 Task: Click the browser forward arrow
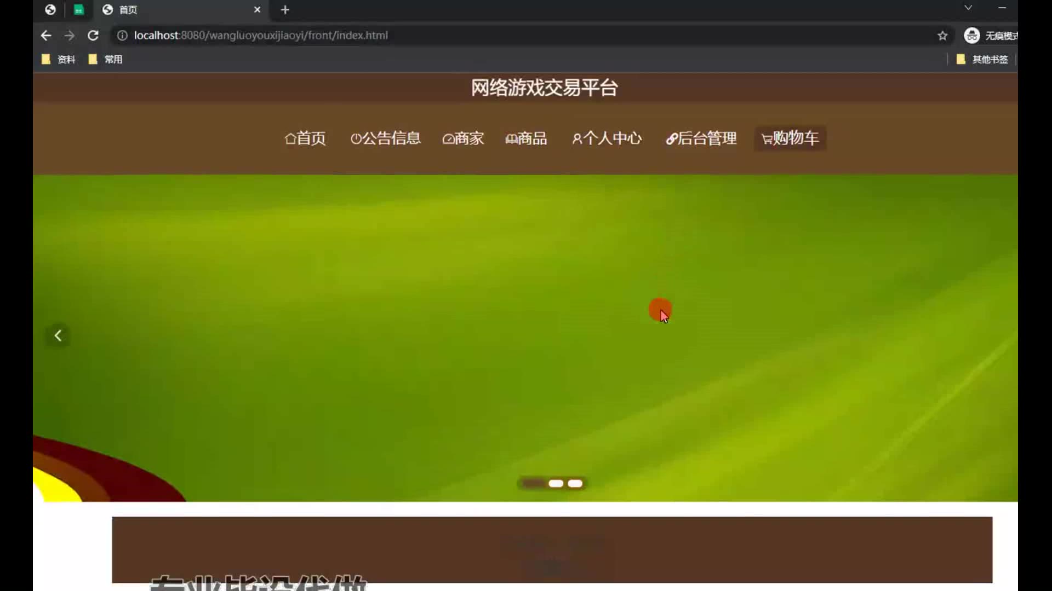69,36
